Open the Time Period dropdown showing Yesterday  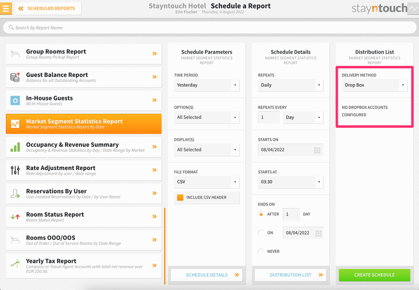[207, 85]
